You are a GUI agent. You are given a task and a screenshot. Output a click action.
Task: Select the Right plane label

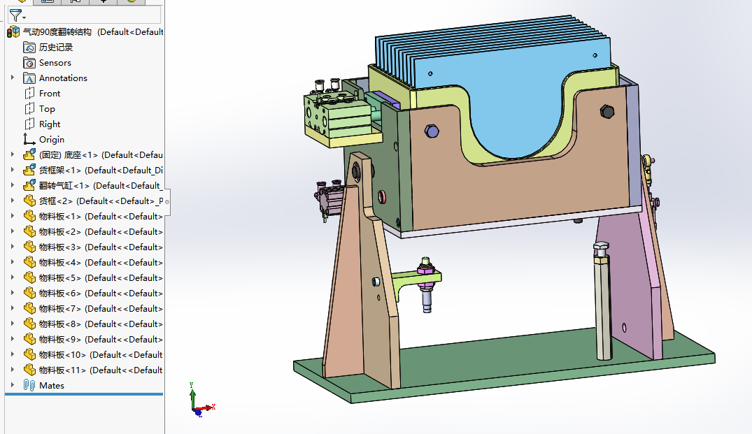(x=50, y=124)
